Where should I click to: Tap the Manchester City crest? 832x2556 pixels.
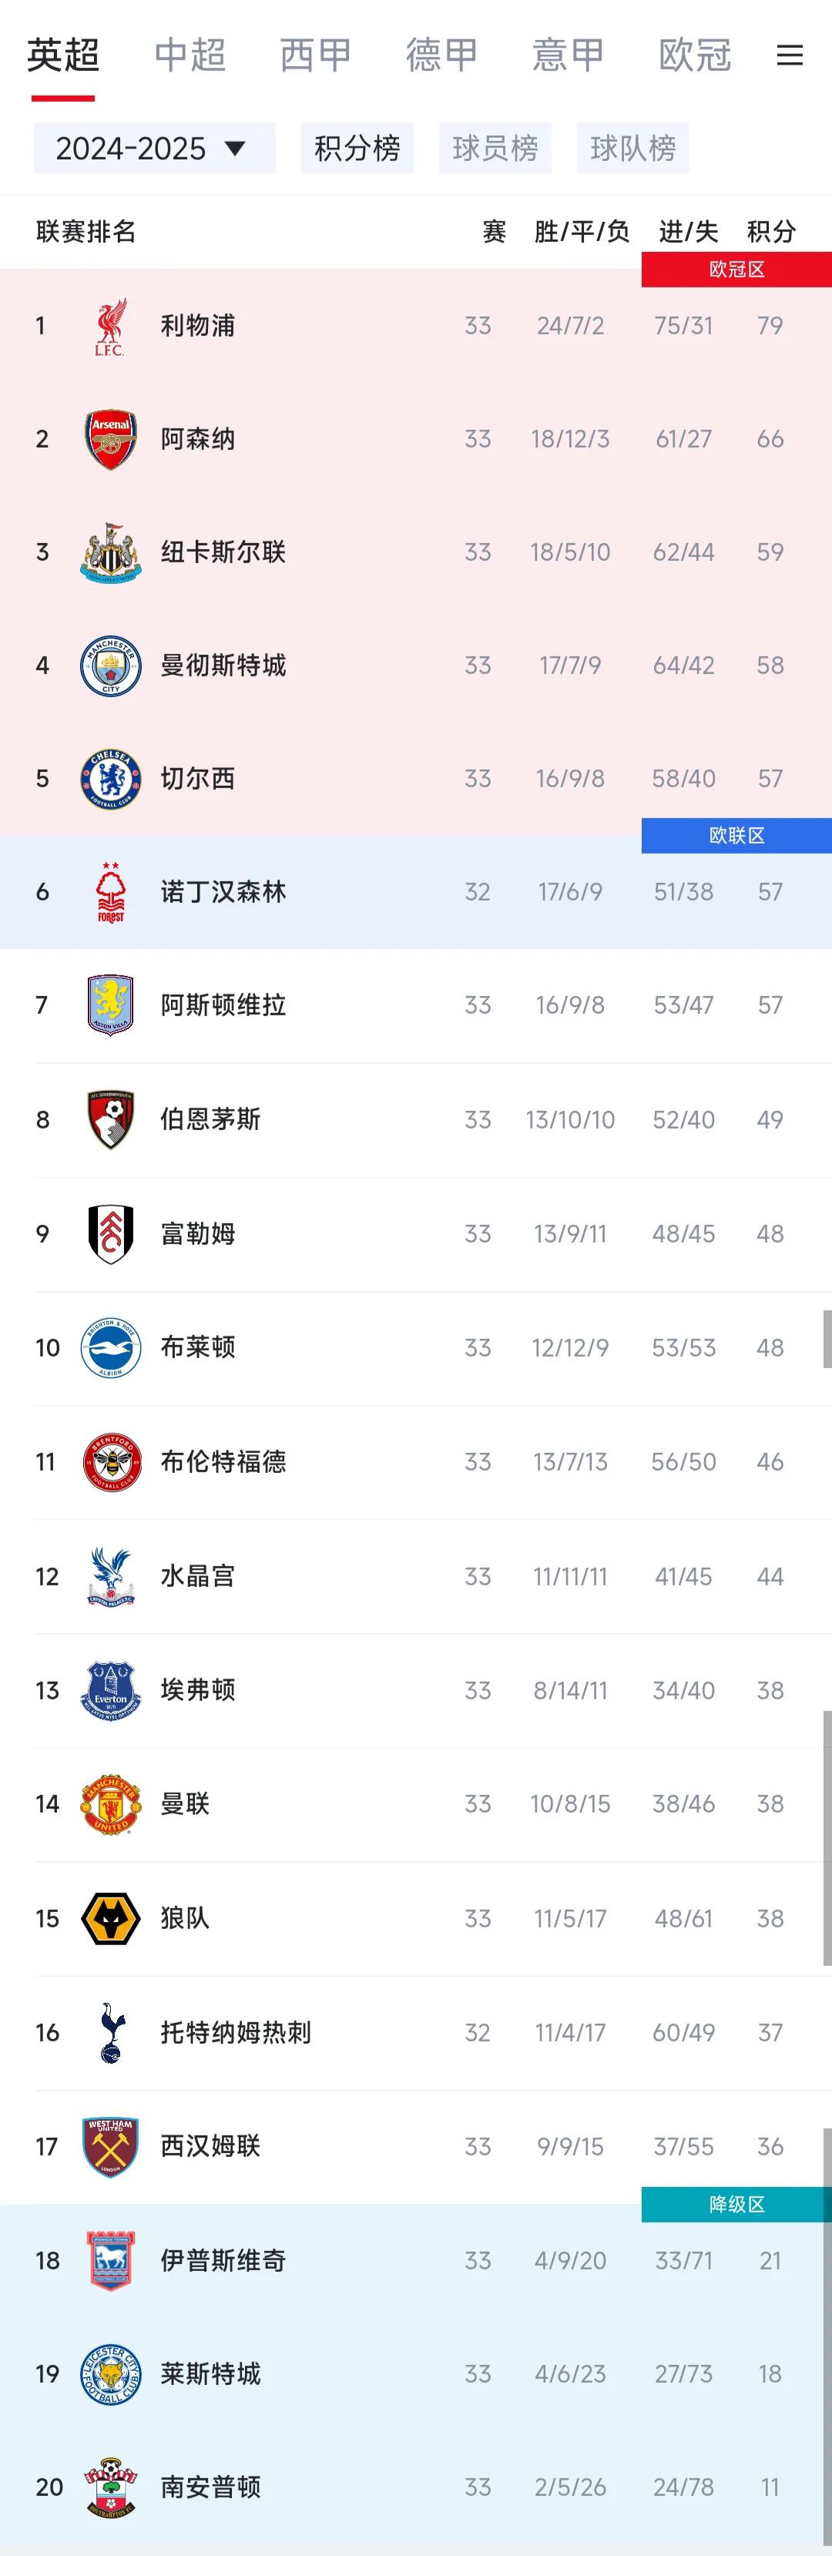(x=110, y=665)
